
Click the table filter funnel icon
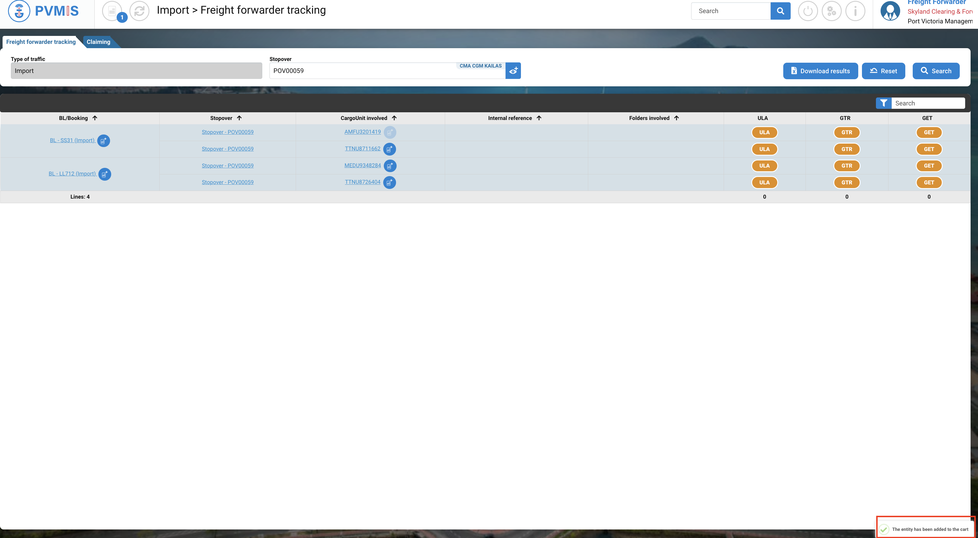click(x=883, y=103)
